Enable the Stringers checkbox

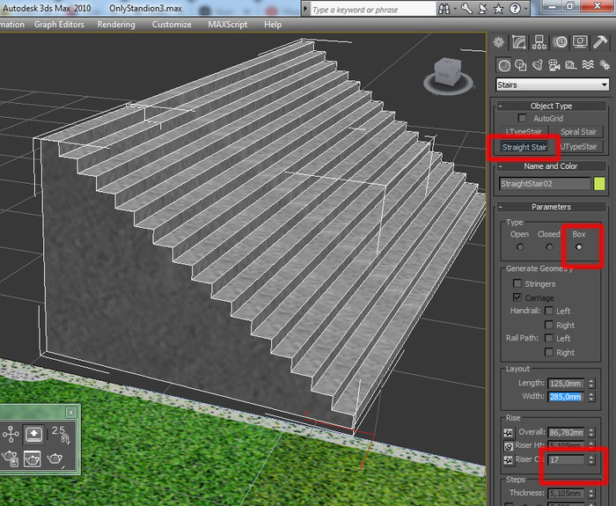[517, 284]
